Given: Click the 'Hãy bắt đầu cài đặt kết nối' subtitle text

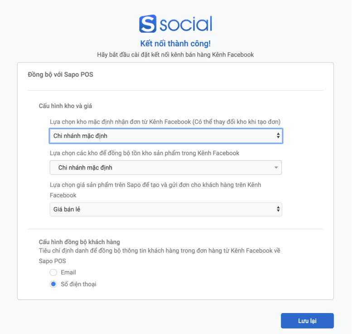Looking at the screenshot, I should coord(175,54).
